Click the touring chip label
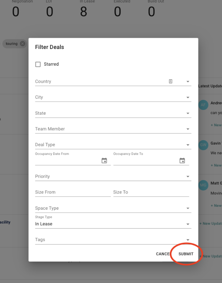 pyautogui.click(x=12, y=44)
